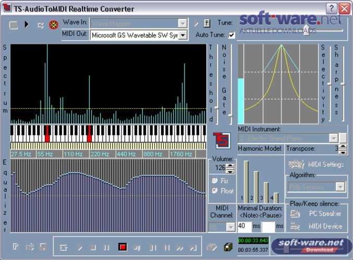Start conversion with the black play arrow
The width and height of the screenshot is (353, 260).
point(27,24)
